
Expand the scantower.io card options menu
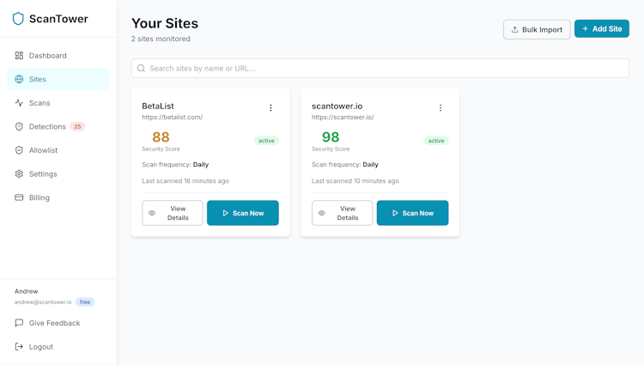[x=440, y=108]
